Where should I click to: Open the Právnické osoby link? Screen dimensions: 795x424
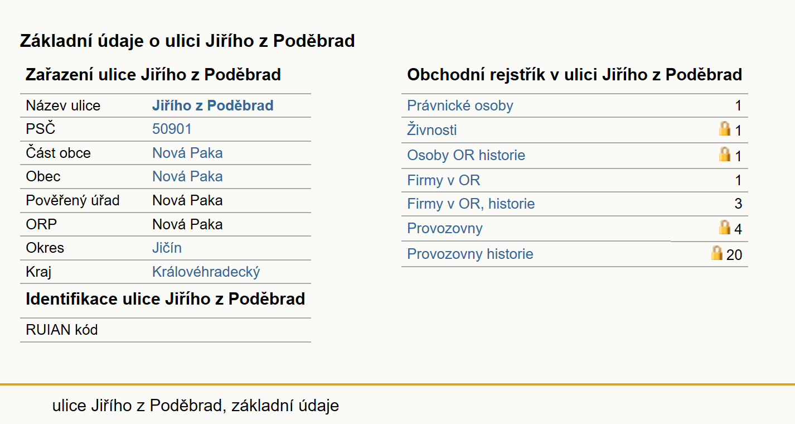[x=460, y=105]
